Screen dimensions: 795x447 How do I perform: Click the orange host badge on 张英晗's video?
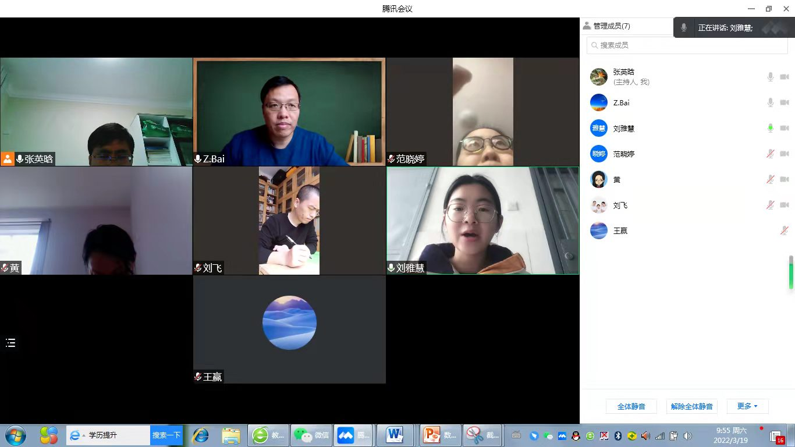[x=8, y=159]
